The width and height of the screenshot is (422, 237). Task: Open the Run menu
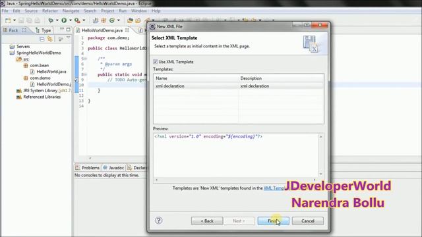123,11
